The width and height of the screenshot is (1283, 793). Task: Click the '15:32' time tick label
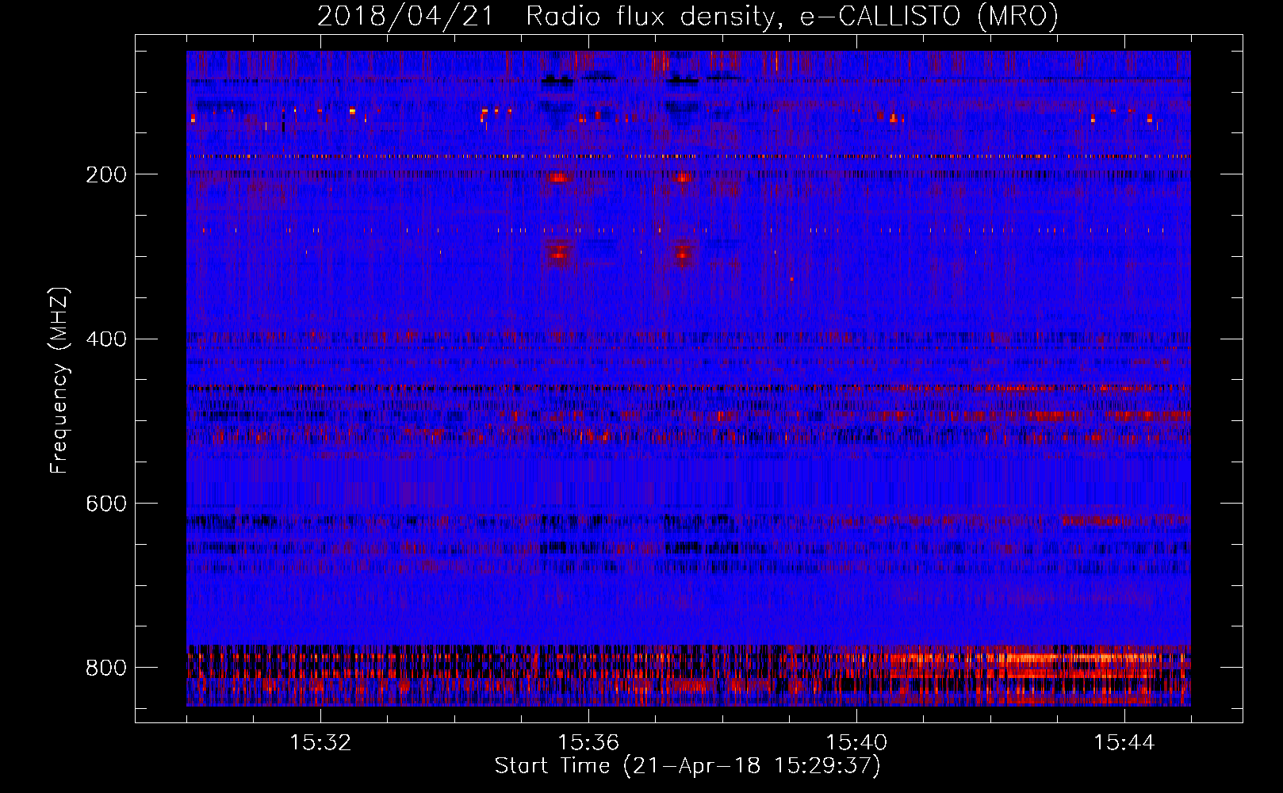pos(320,743)
